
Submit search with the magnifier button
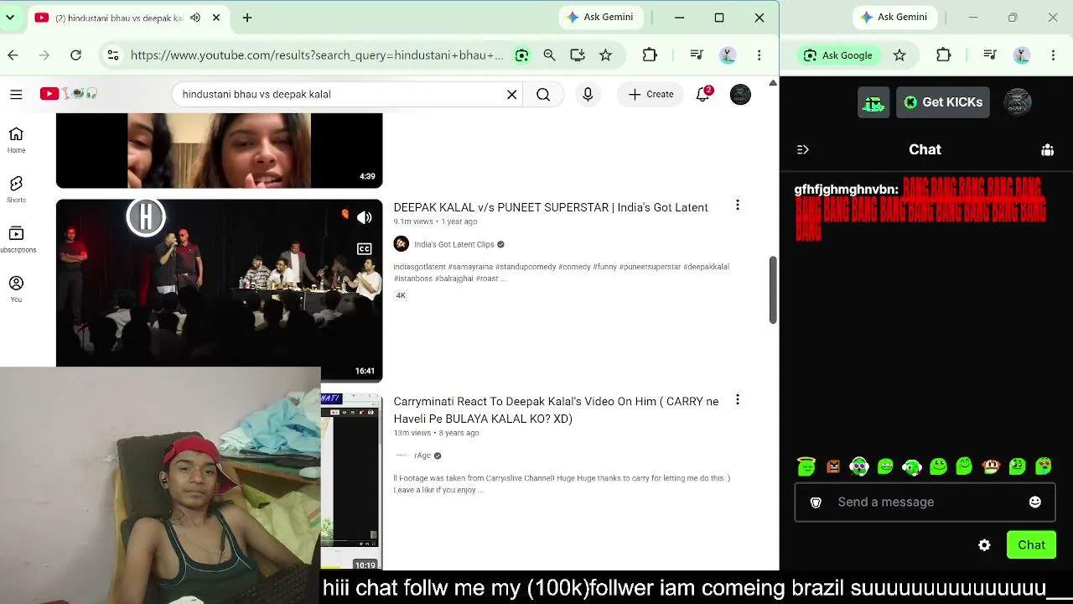tap(543, 94)
